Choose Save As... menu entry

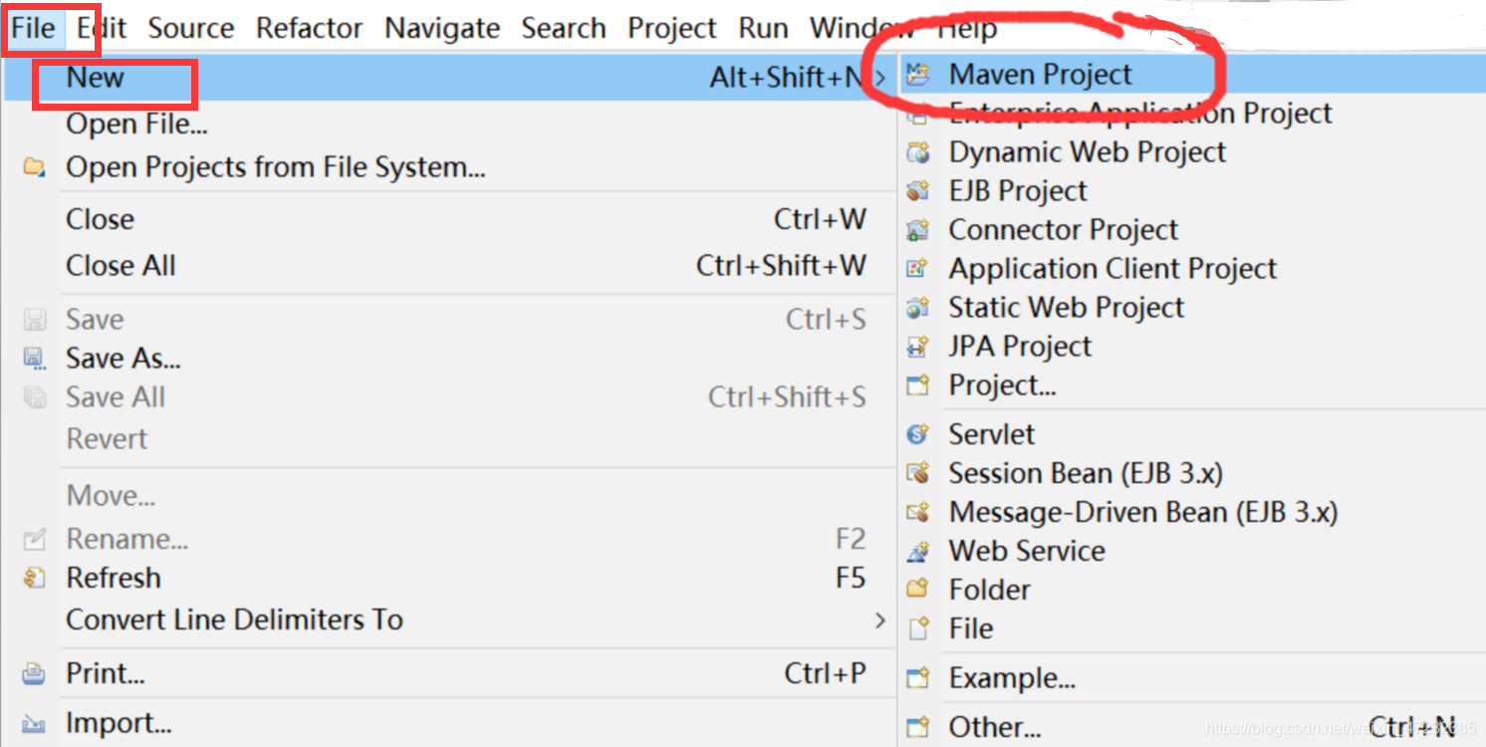pos(124,358)
